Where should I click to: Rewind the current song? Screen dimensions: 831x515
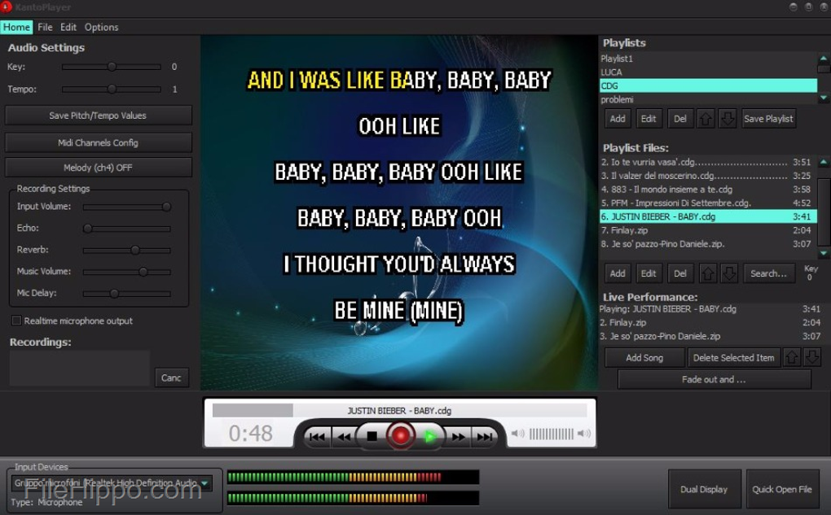344,437
